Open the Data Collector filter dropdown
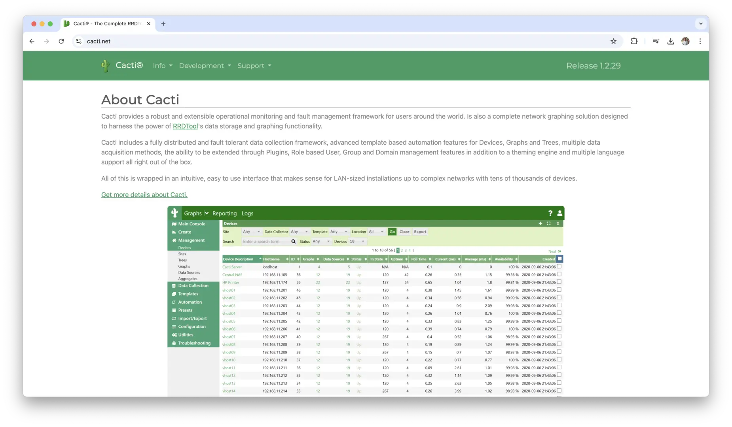The height and width of the screenshot is (427, 732). click(299, 232)
